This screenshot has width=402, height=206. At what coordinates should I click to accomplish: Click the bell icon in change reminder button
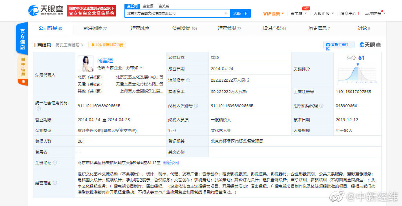coord(93,45)
